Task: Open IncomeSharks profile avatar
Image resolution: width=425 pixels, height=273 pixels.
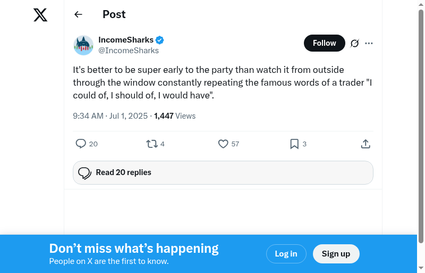Action: (x=83, y=45)
